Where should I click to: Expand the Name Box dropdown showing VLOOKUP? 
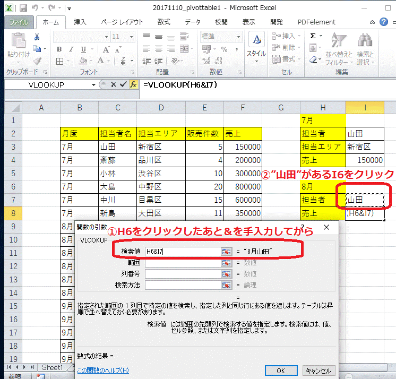coord(93,85)
